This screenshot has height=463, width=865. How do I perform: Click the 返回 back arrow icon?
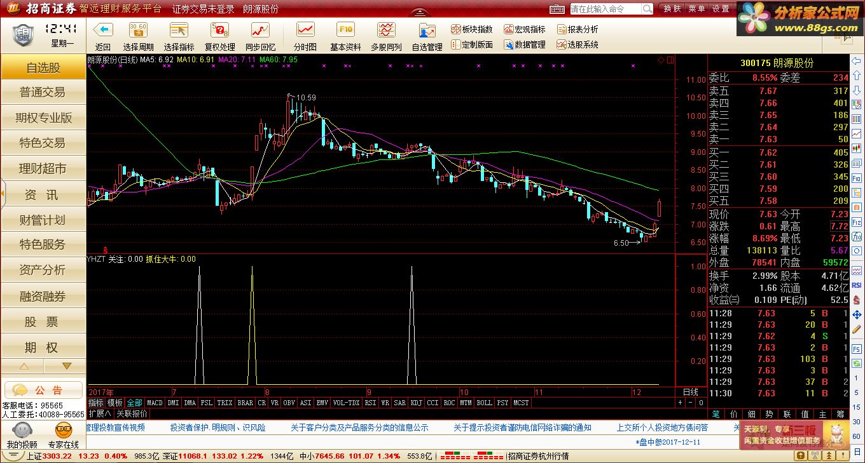pyautogui.click(x=103, y=29)
